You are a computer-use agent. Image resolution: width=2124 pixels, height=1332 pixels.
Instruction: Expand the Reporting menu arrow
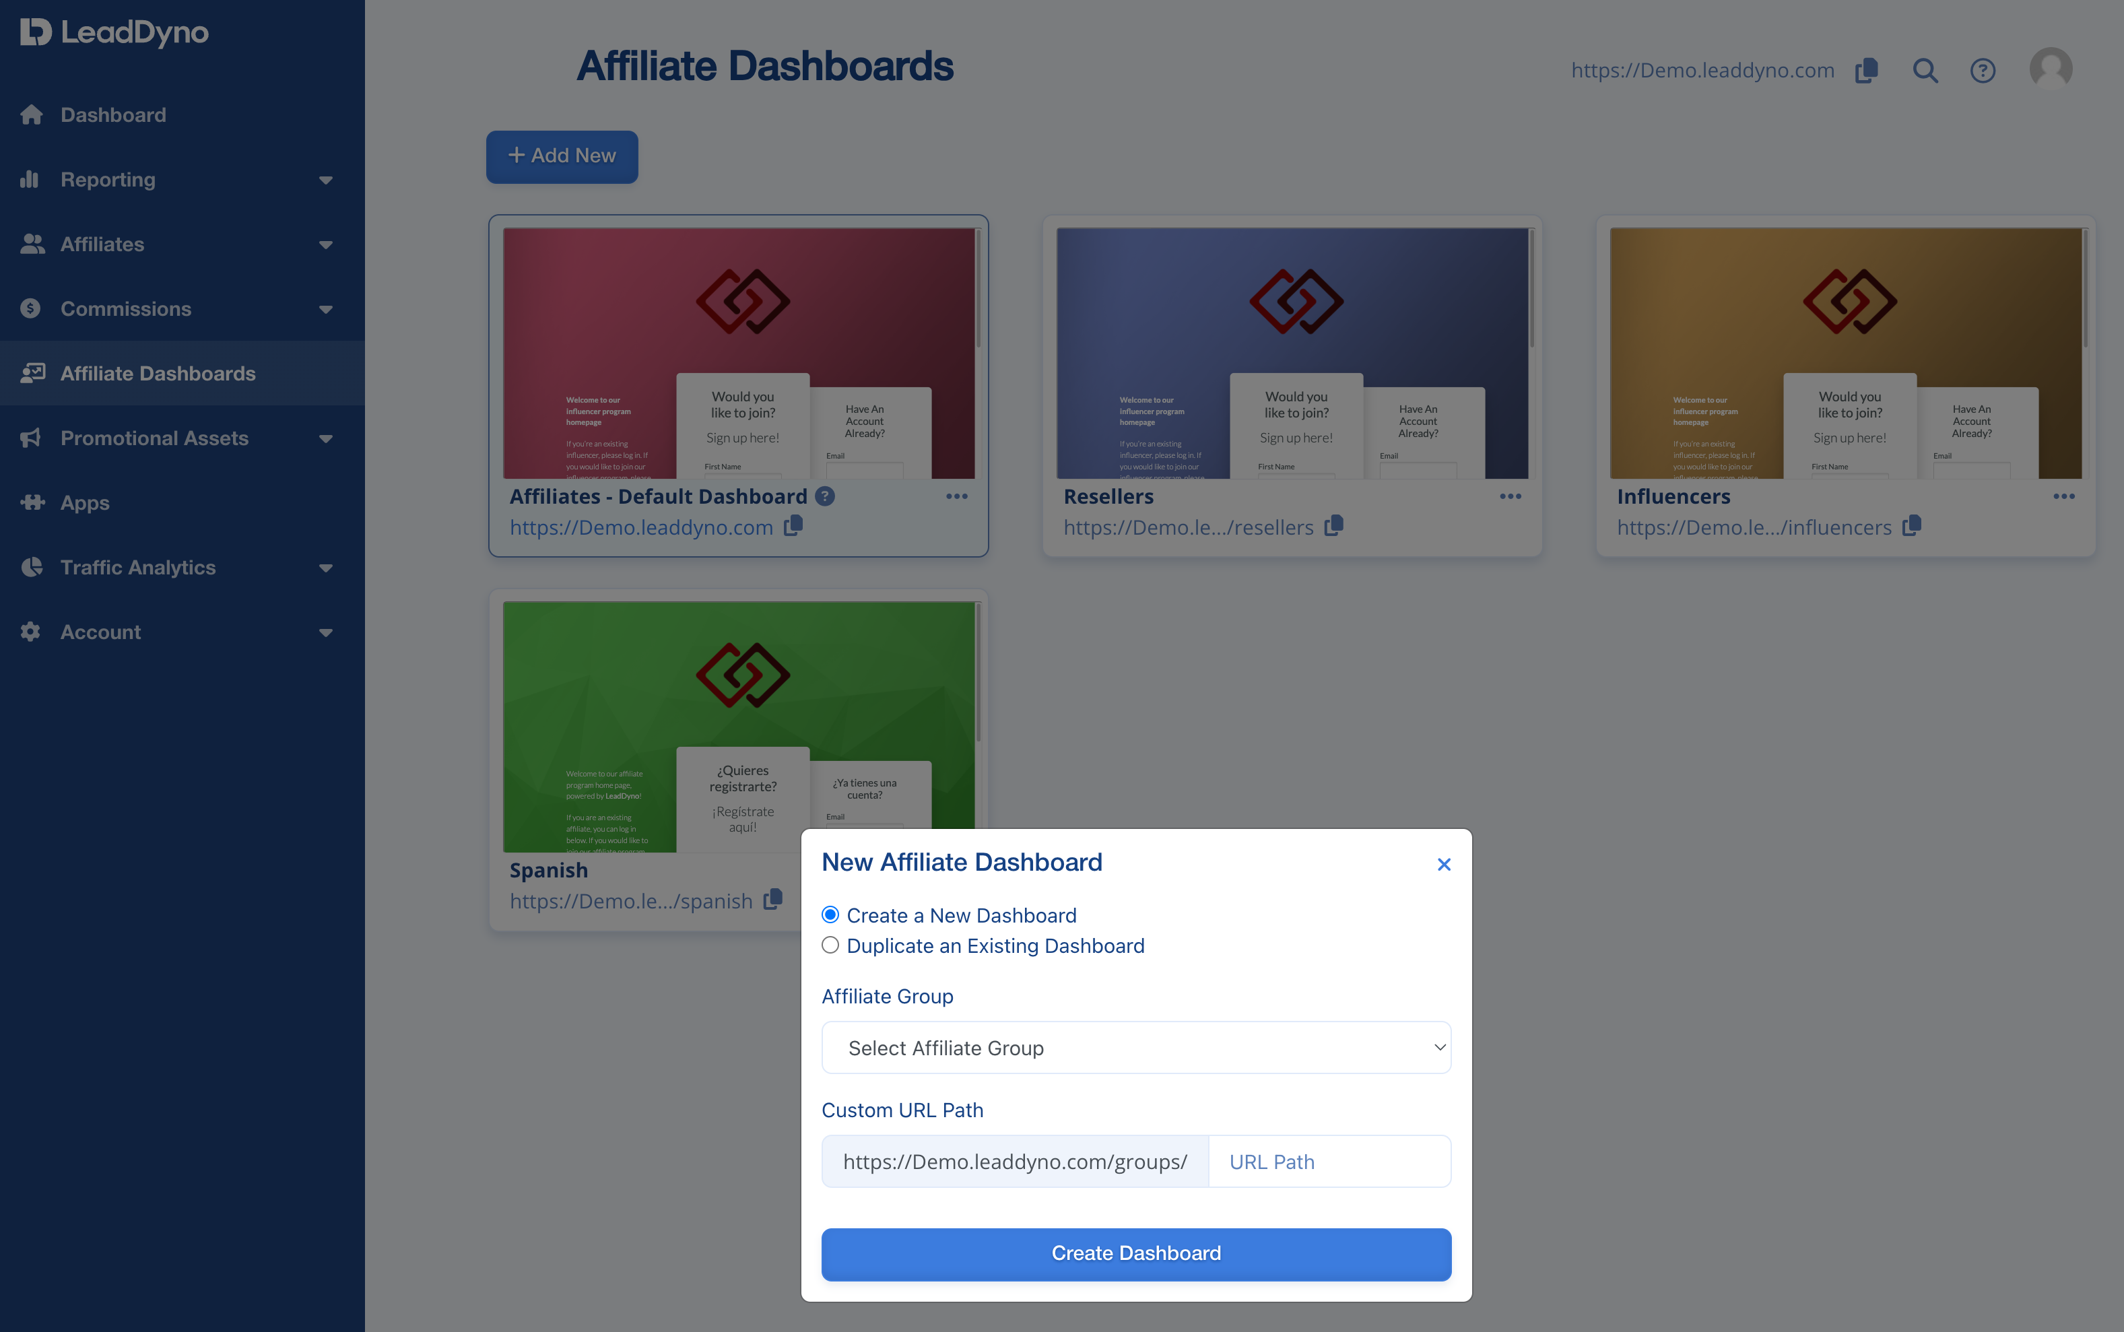(326, 180)
